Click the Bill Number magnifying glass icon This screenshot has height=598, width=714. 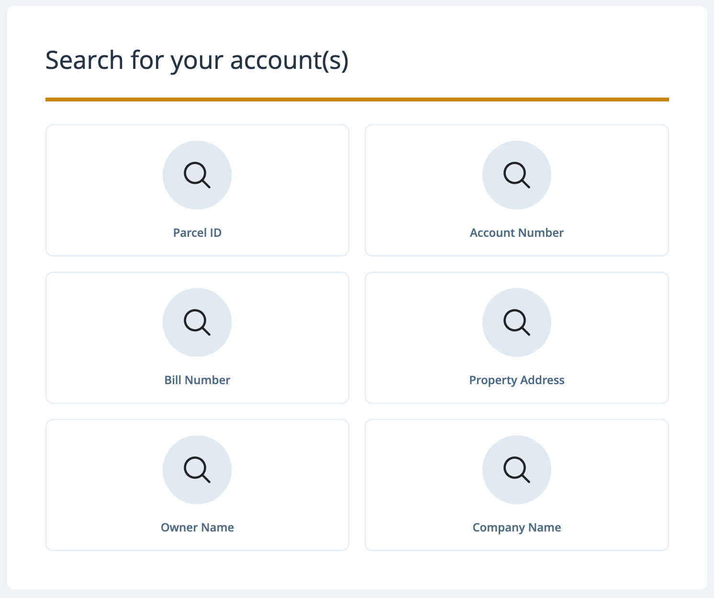[x=197, y=322]
